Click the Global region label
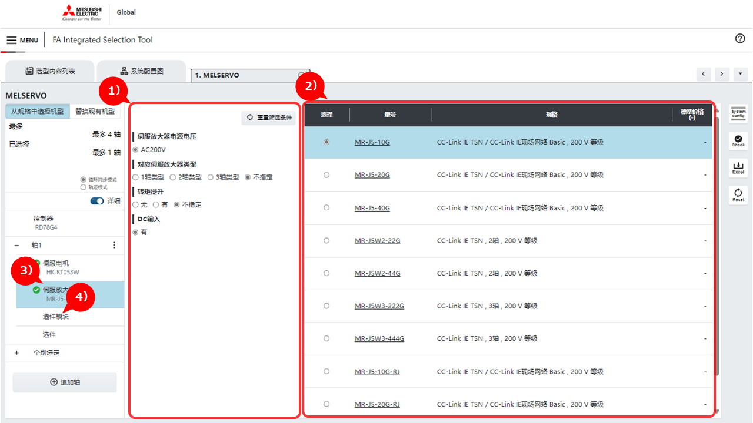Screen dimensions: 753x423 pos(126,12)
